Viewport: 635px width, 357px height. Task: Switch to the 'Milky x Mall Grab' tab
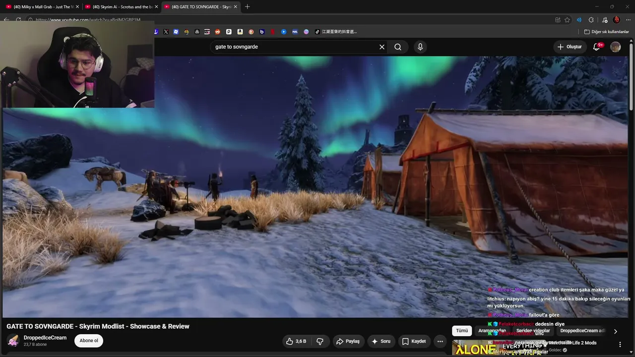click(x=41, y=6)
